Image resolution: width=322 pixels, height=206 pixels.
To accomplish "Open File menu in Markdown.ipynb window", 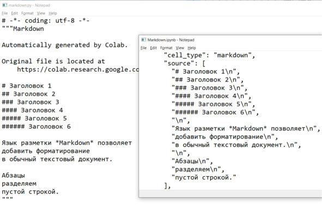I will [x=143, y=48].
